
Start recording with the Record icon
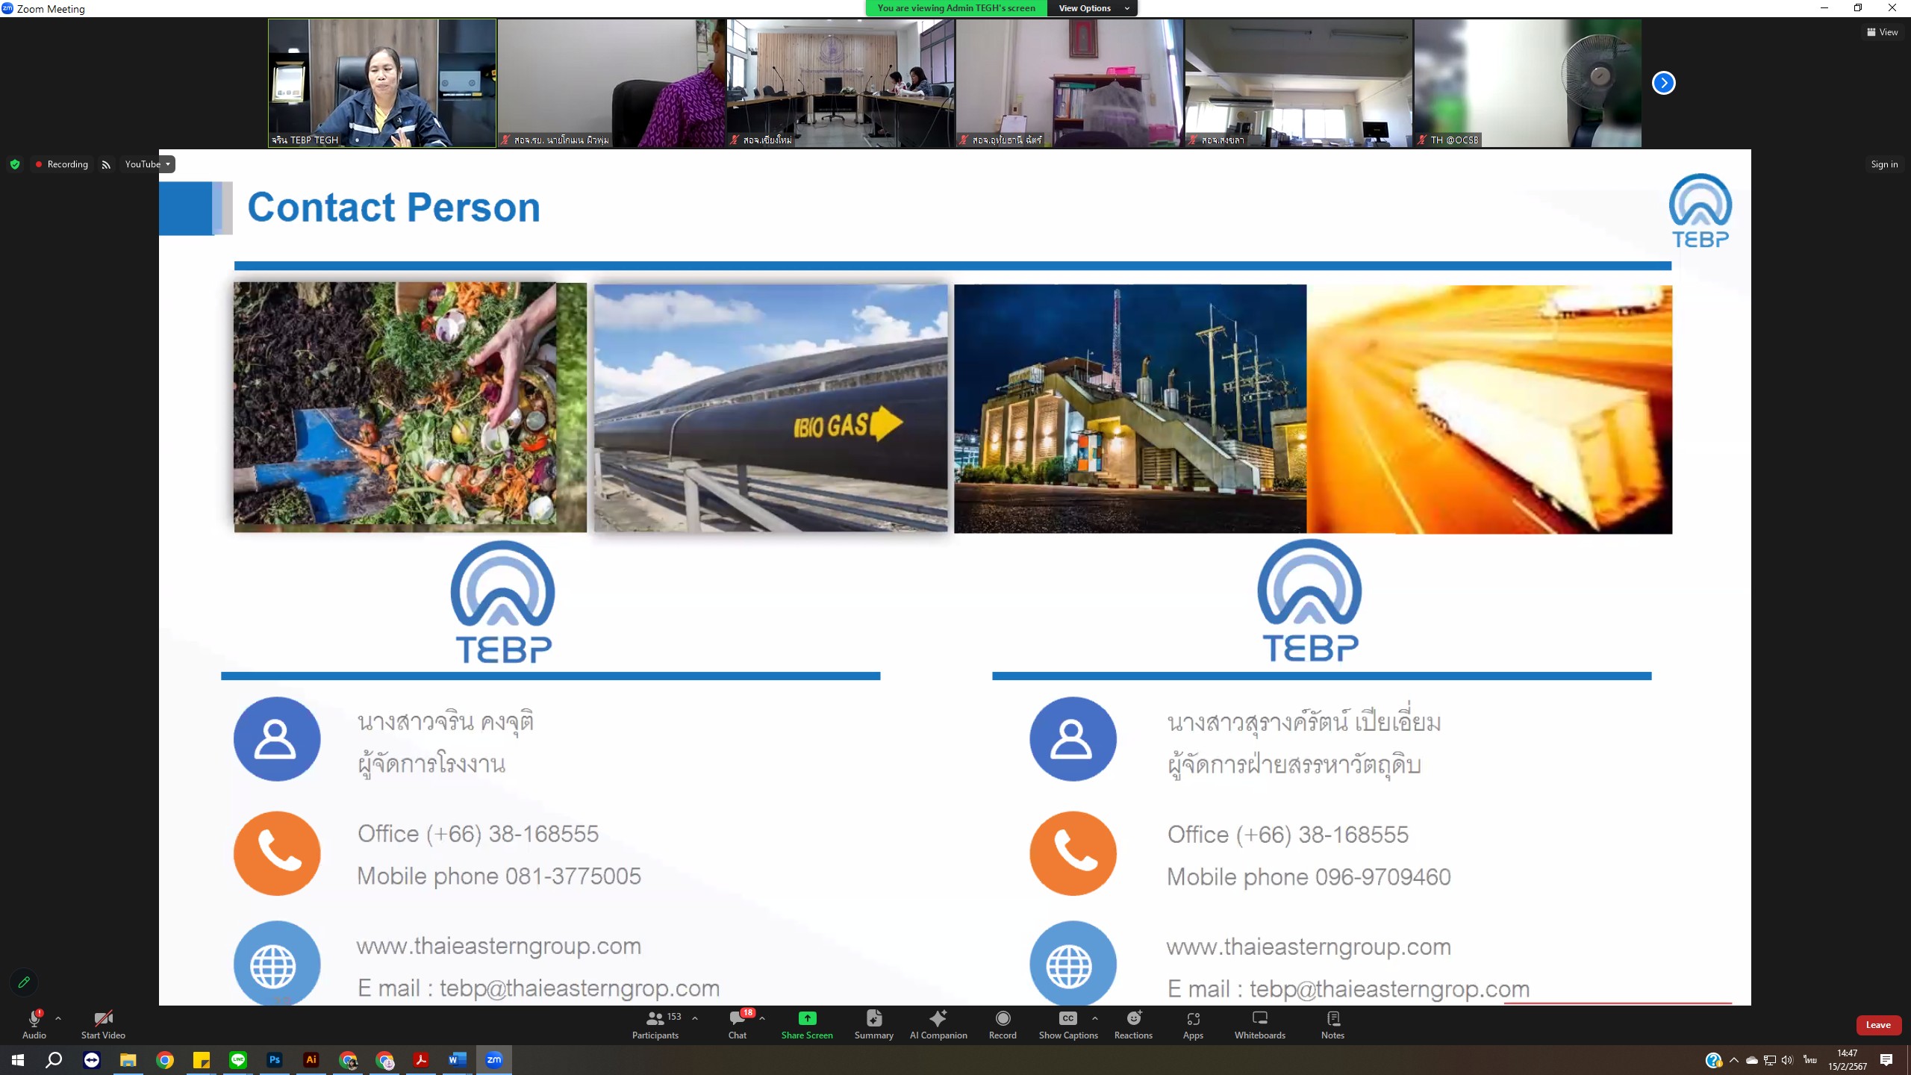pos(1003,1024)
